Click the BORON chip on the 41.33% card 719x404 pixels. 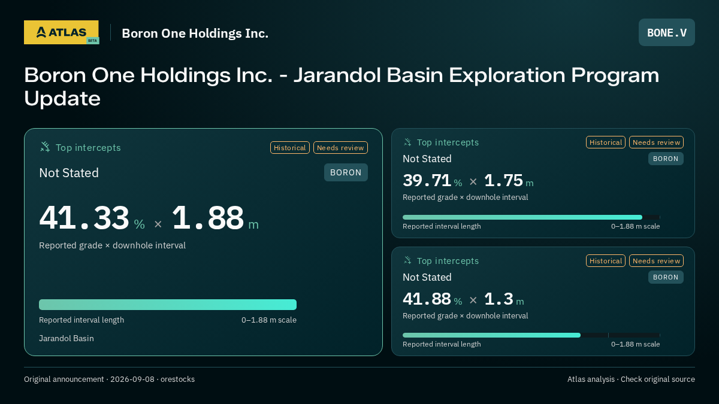coord(346,172)
